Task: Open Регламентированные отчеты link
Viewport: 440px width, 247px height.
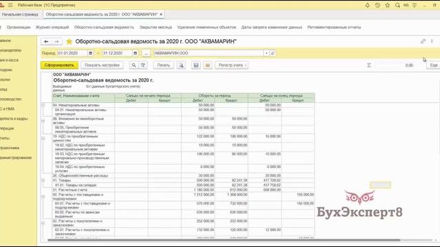Action: 334,27
